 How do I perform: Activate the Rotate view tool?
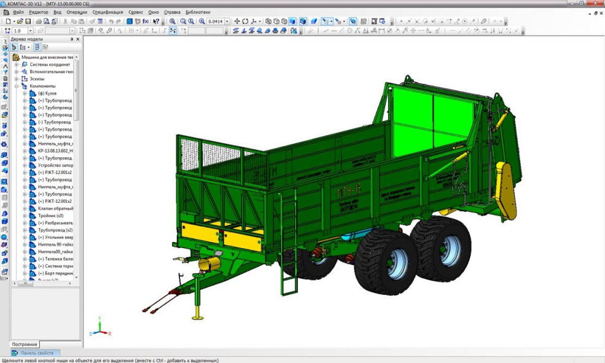(x=245, y=21)
